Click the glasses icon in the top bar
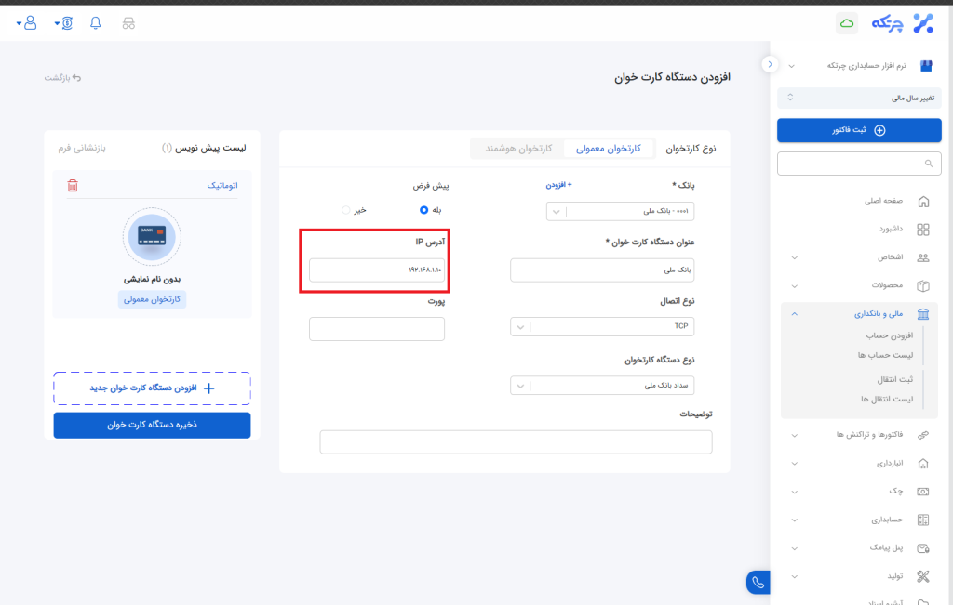This screenshot has height=605, width=953. click(x=128, y=23)
